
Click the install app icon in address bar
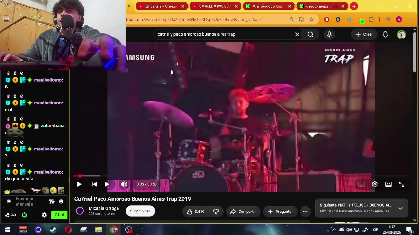point(301,20)
